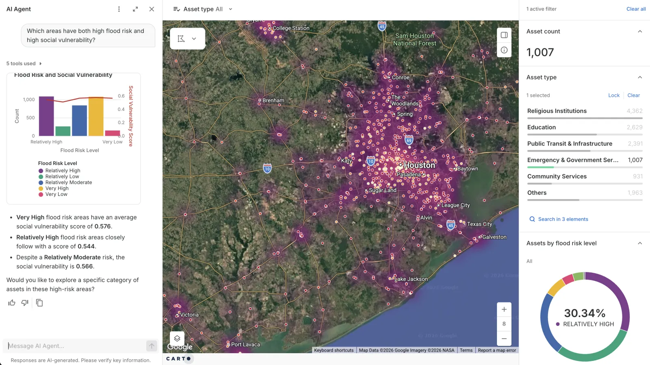Give thumbs up to the AI response
Viewport: 650px width, 365px height.
pyautogui.click(x=12, y=303)
